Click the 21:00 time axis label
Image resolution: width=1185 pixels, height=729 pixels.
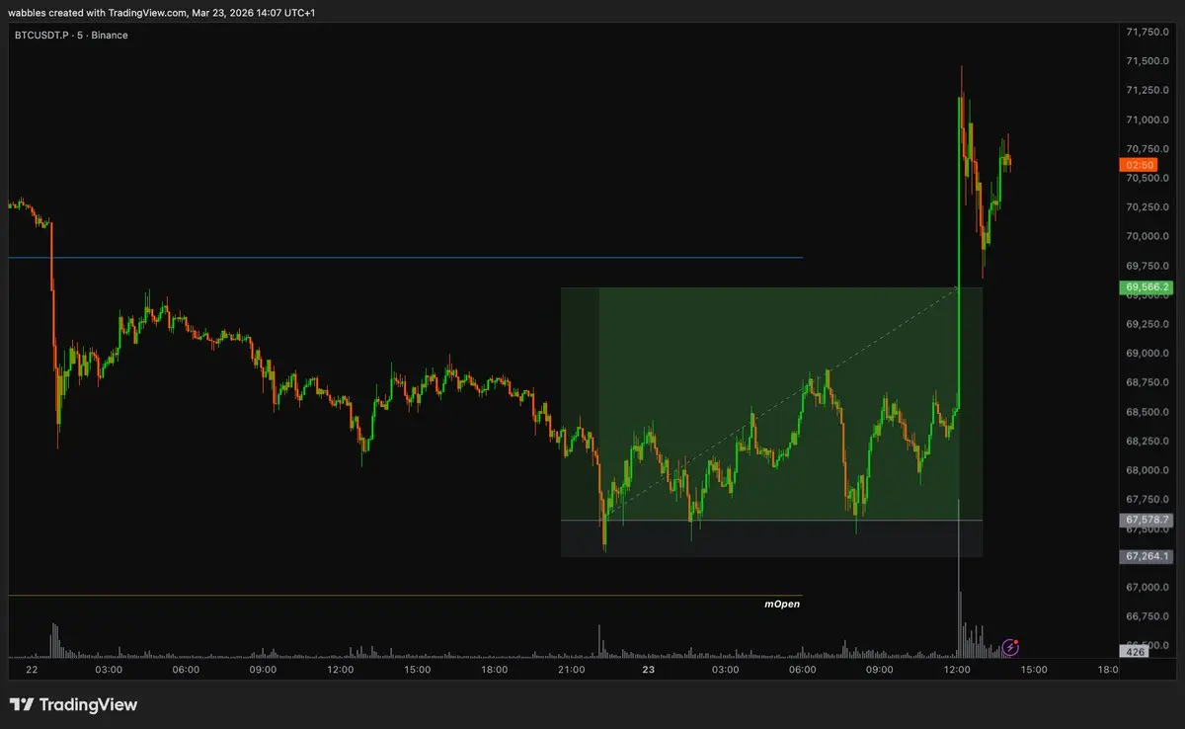572,670
